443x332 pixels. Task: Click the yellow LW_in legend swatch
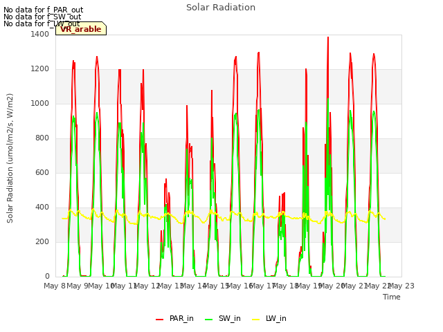[255, 319]
